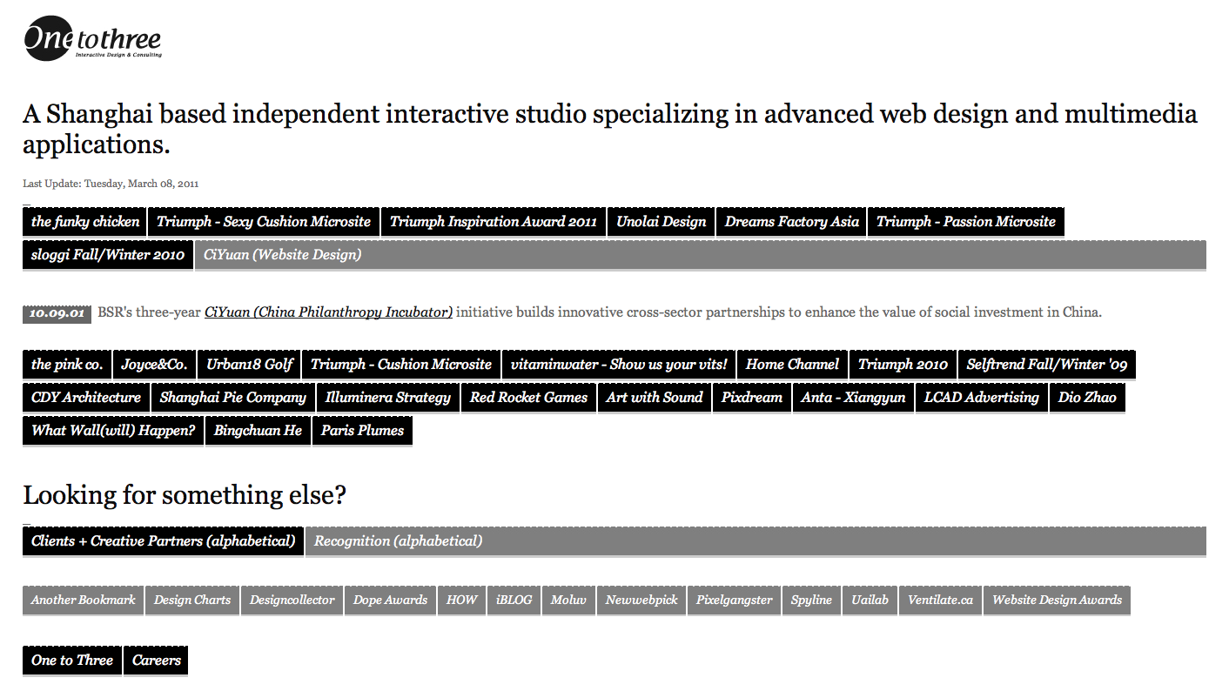Select the Urban18 Golf project
This screenshot has width=1229, height=691.
[x=250, y=365]
